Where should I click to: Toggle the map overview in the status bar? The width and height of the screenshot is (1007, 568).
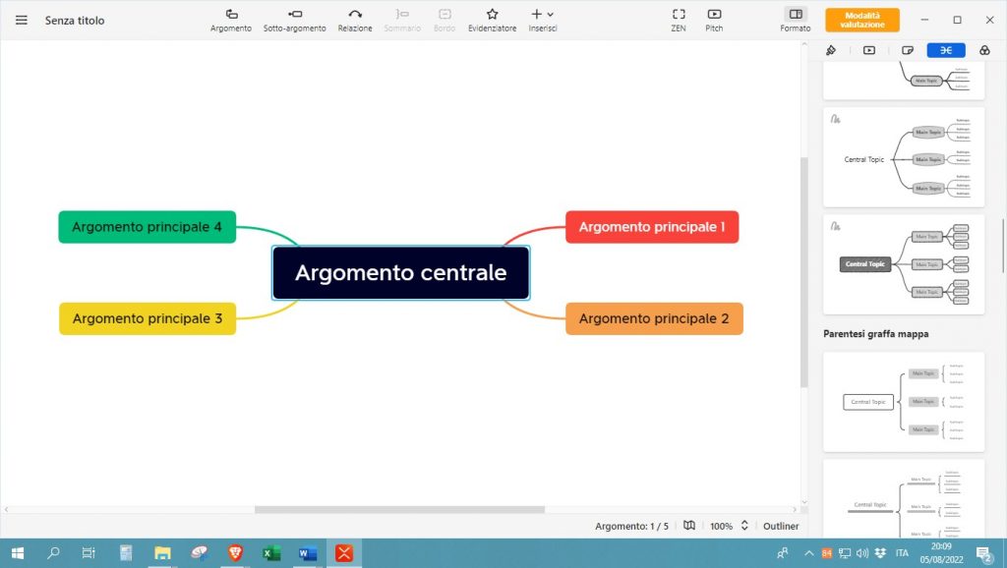688,526
